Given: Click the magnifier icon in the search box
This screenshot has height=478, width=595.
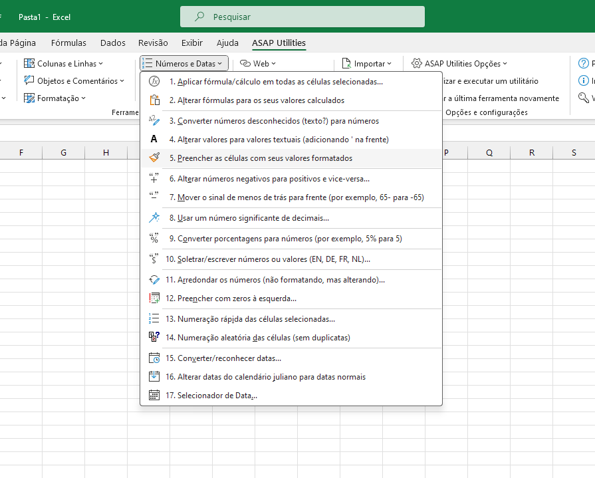Looking at the screenshot, I should point(199,17).
